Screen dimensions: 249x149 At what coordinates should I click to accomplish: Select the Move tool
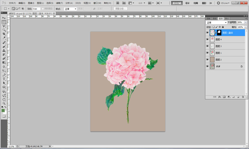pyautogui.click(x=4, y=18)
